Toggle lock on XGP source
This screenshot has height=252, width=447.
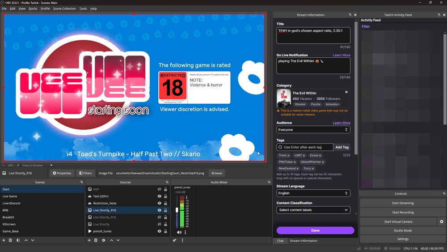click(x=165, y=189)
